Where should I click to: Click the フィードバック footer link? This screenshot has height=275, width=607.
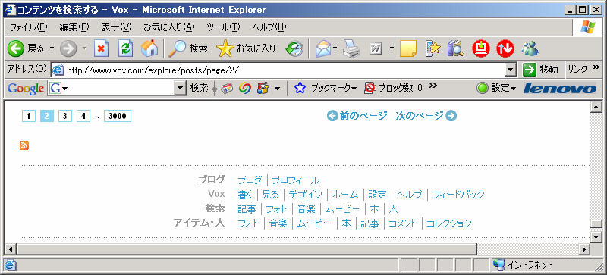(x=458, y=195)
